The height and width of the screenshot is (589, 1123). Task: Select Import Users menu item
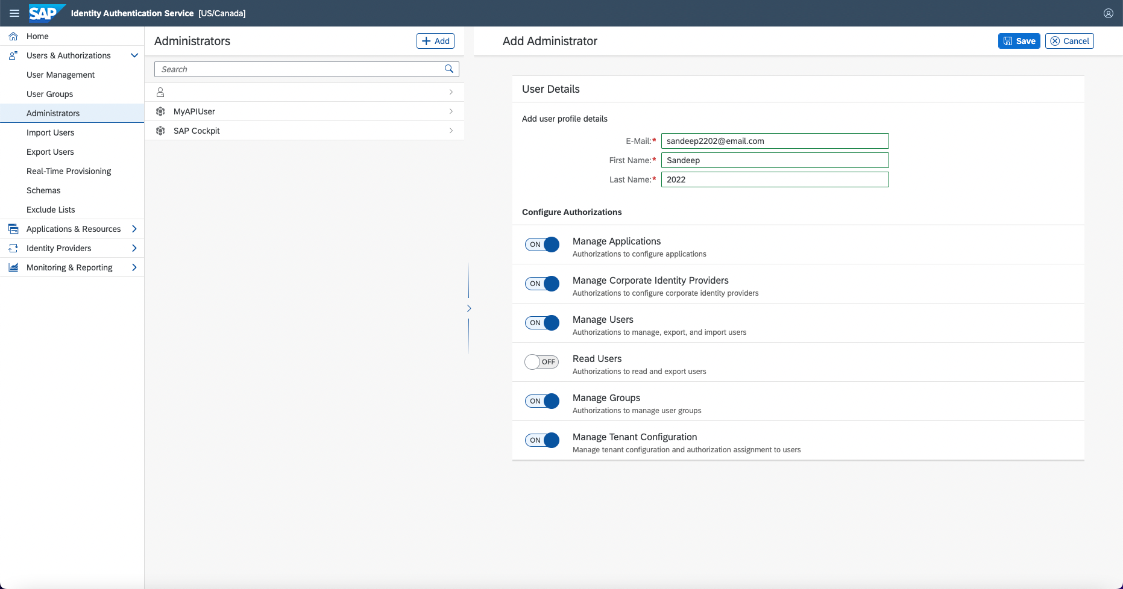coord(50,132)
